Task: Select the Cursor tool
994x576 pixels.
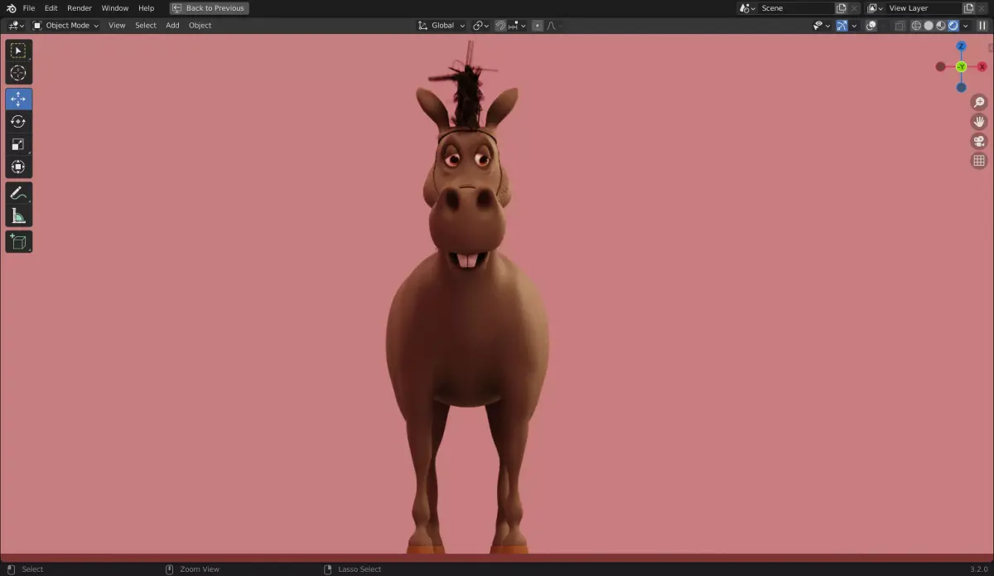Action: [x=18, y=74]
